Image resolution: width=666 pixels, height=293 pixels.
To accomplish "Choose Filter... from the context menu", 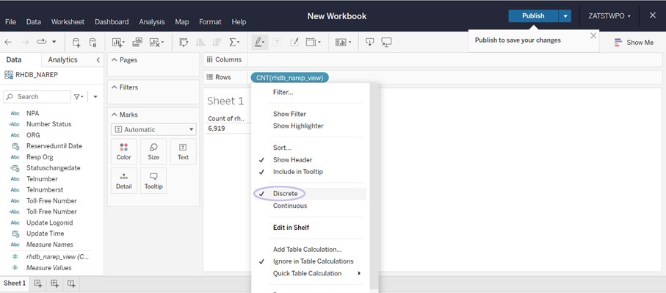I will point(283,92).
